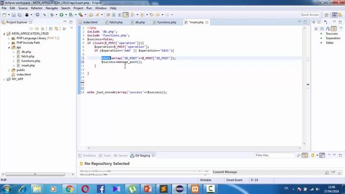Switch to the index.html editor tab

(x=90, y=22)
